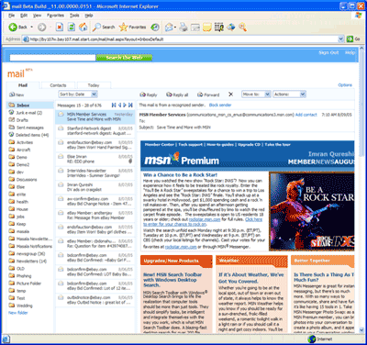
Task: Click the yellow notepad toolbar icon
Action: 207,28
